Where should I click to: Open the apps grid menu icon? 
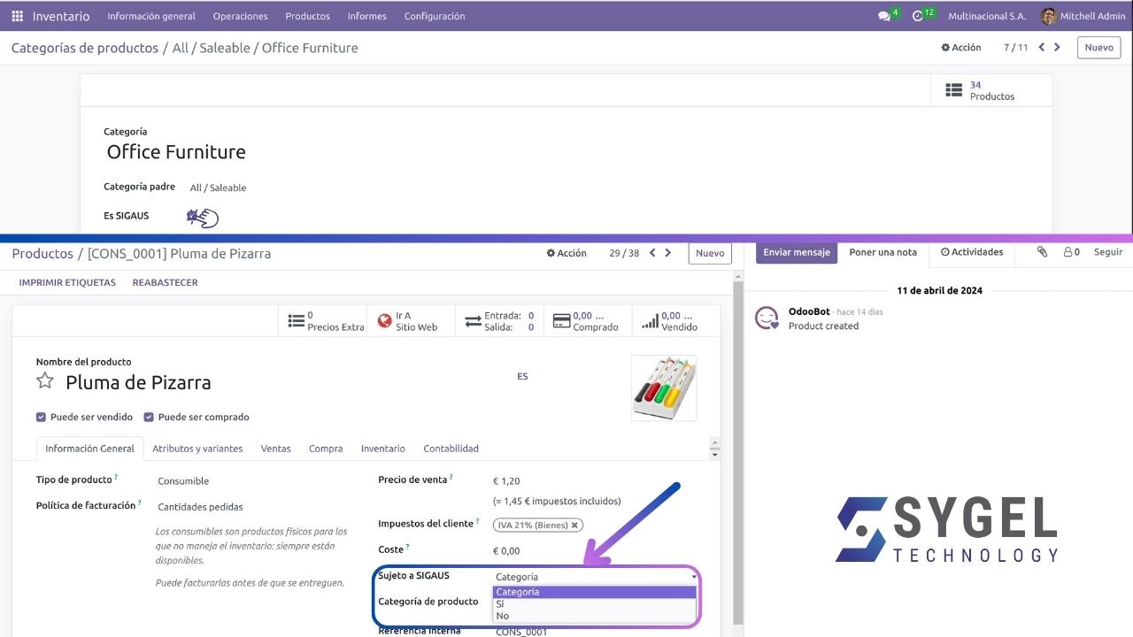click(17, 16)
